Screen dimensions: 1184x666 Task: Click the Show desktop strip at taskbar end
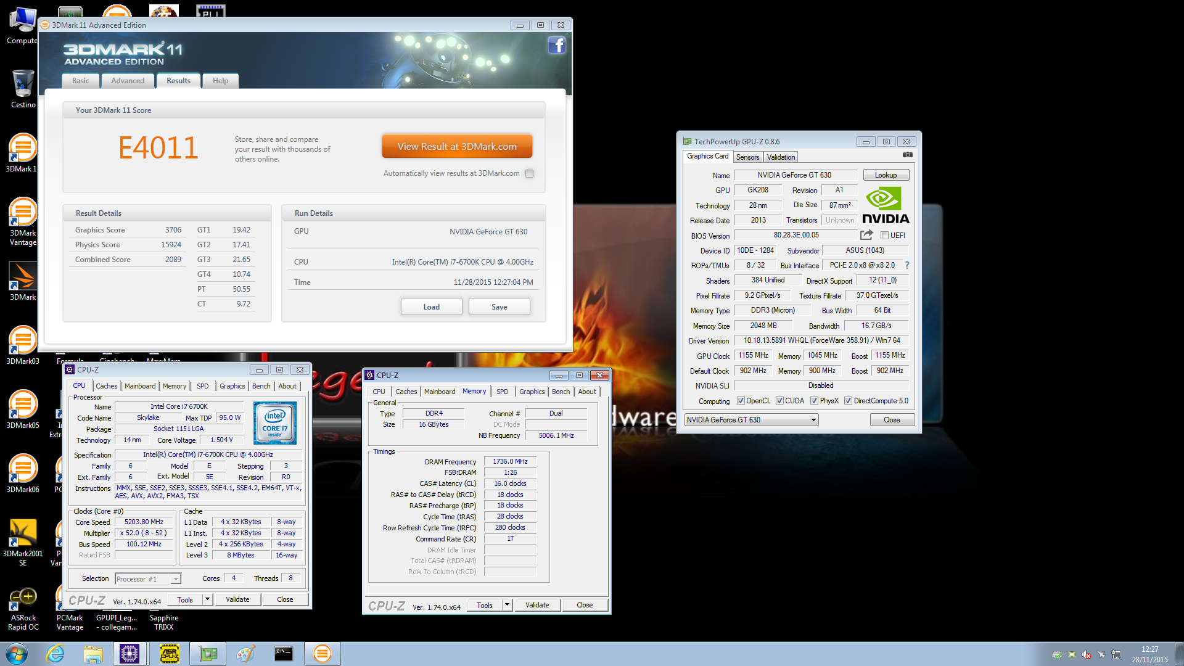click(x=1180, y=654)
